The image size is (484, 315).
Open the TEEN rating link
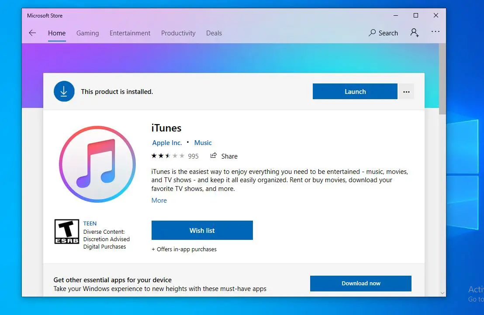[x=90, y=224]
